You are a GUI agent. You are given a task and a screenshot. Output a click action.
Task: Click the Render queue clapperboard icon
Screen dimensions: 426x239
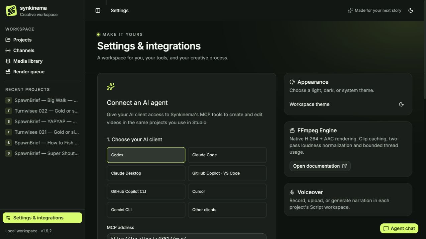click(8, 72)
